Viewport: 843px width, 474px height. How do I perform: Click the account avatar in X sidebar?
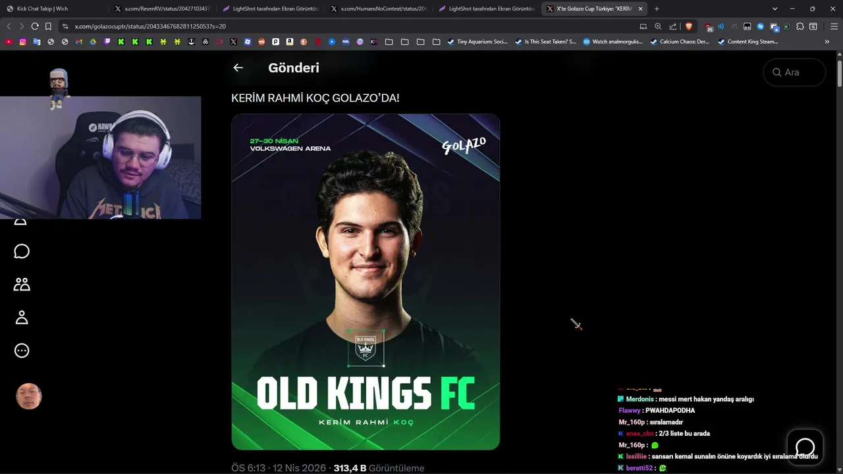tap(29, 396)
